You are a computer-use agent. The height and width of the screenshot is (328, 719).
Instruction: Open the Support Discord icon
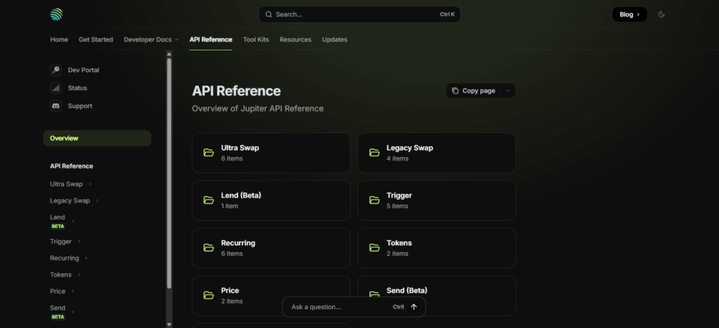[x=55, y=107]
